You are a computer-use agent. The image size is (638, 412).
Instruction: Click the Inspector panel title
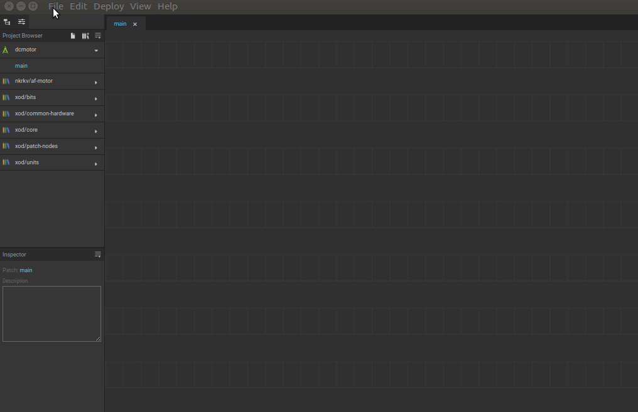click(x=14, y=255)
